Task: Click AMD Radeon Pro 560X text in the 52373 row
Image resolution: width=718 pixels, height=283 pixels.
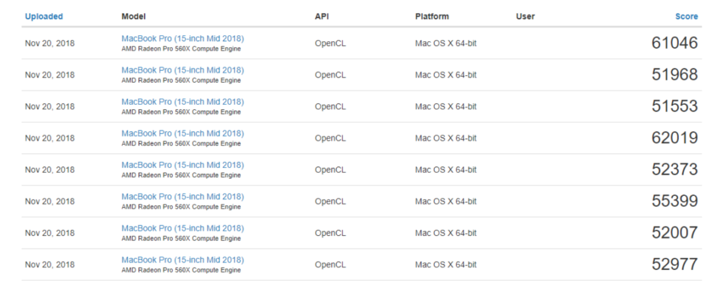Action: tap(181, 175)
